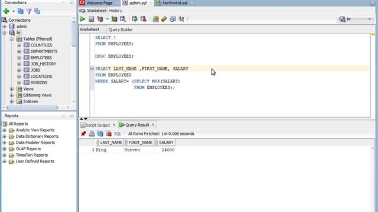378x212 pixels.
Task: Click the SQL link in result toolbar
Action: tap(118, 134)
